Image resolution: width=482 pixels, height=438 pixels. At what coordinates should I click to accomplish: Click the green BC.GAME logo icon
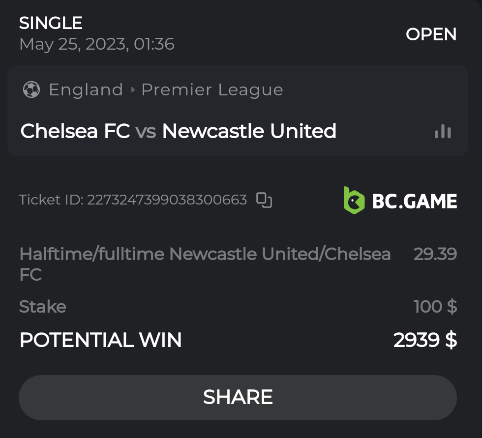354,201
